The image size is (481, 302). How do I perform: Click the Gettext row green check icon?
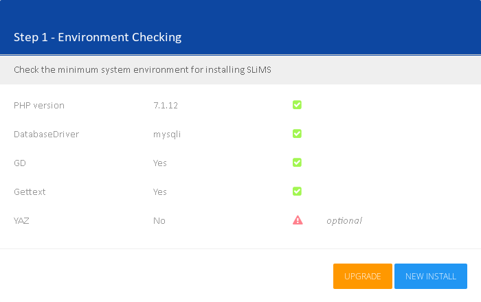click(297, 191)
